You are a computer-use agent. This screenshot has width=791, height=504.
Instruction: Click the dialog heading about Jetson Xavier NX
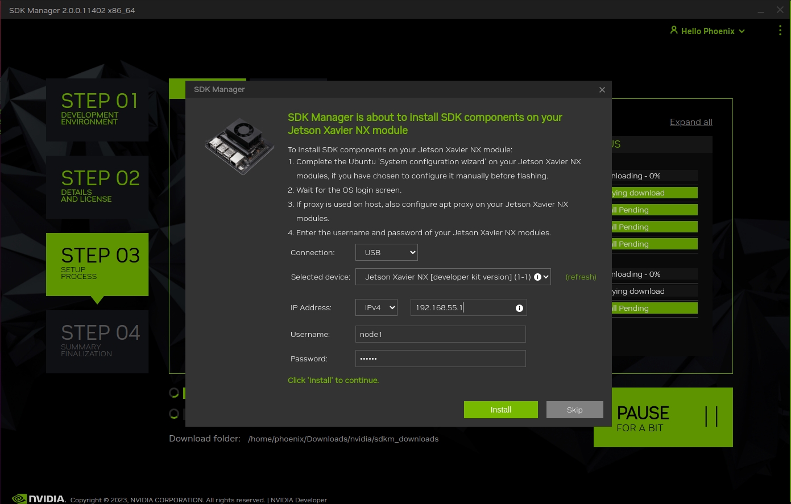point(425,123)
